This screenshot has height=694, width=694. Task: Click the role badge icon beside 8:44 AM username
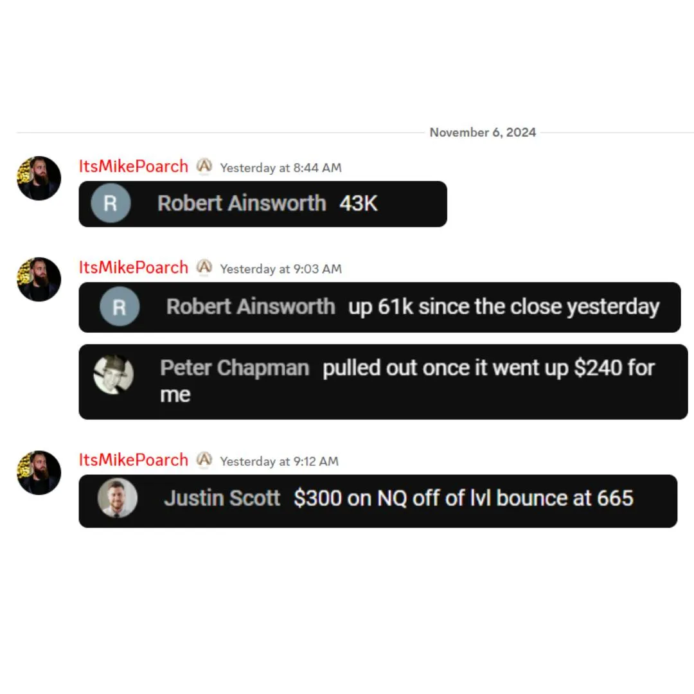[x=204, y=166]
